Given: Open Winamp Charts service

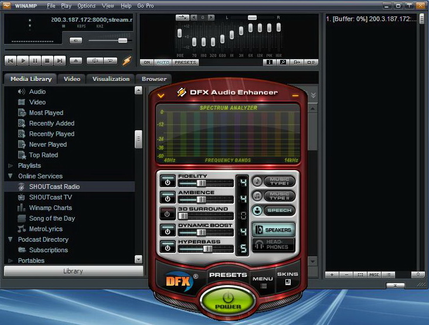Looking at the screenshot, I should 50,208.
